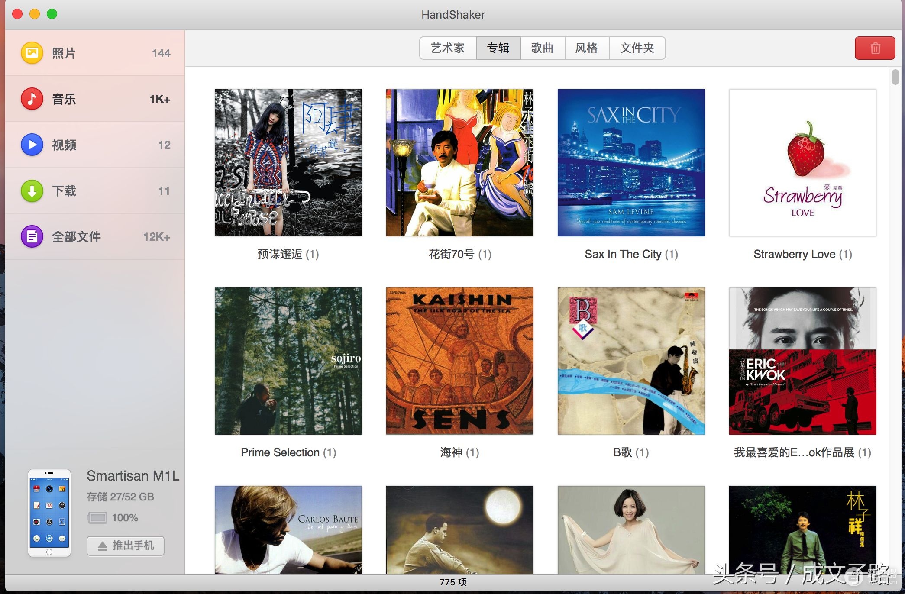Click the Smartisan M1L phone image

coord(49,513)
